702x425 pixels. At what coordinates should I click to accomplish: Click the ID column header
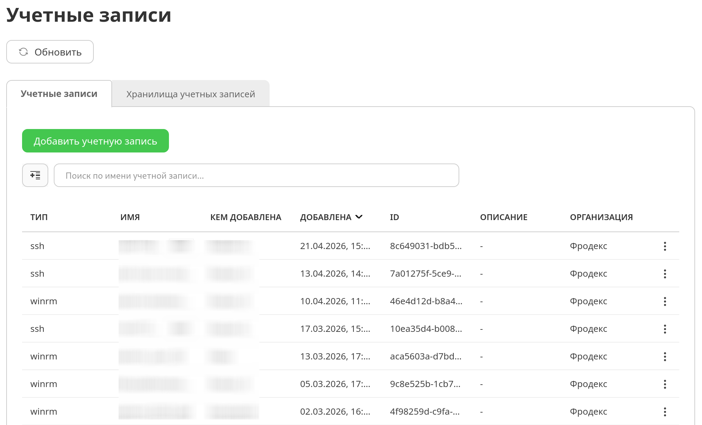point(394,217)
